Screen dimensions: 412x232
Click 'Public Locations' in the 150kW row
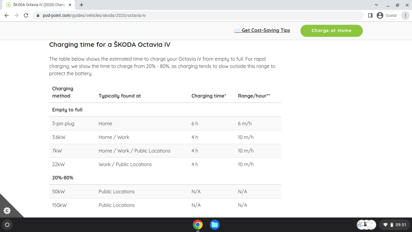click(x=117, y=205)
